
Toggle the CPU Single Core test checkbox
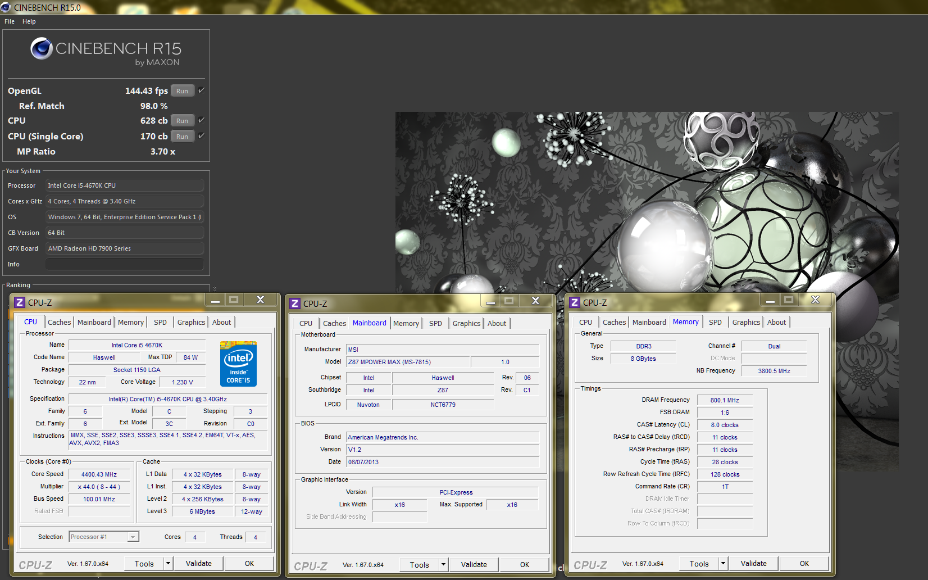[201, 135]
